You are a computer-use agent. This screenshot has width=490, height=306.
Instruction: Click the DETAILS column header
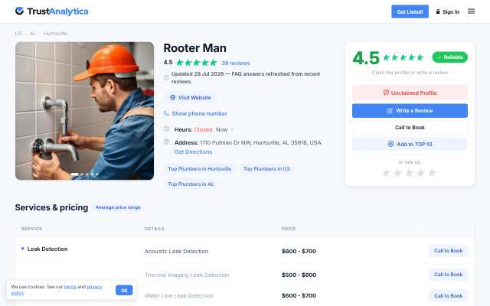(155, 229)
